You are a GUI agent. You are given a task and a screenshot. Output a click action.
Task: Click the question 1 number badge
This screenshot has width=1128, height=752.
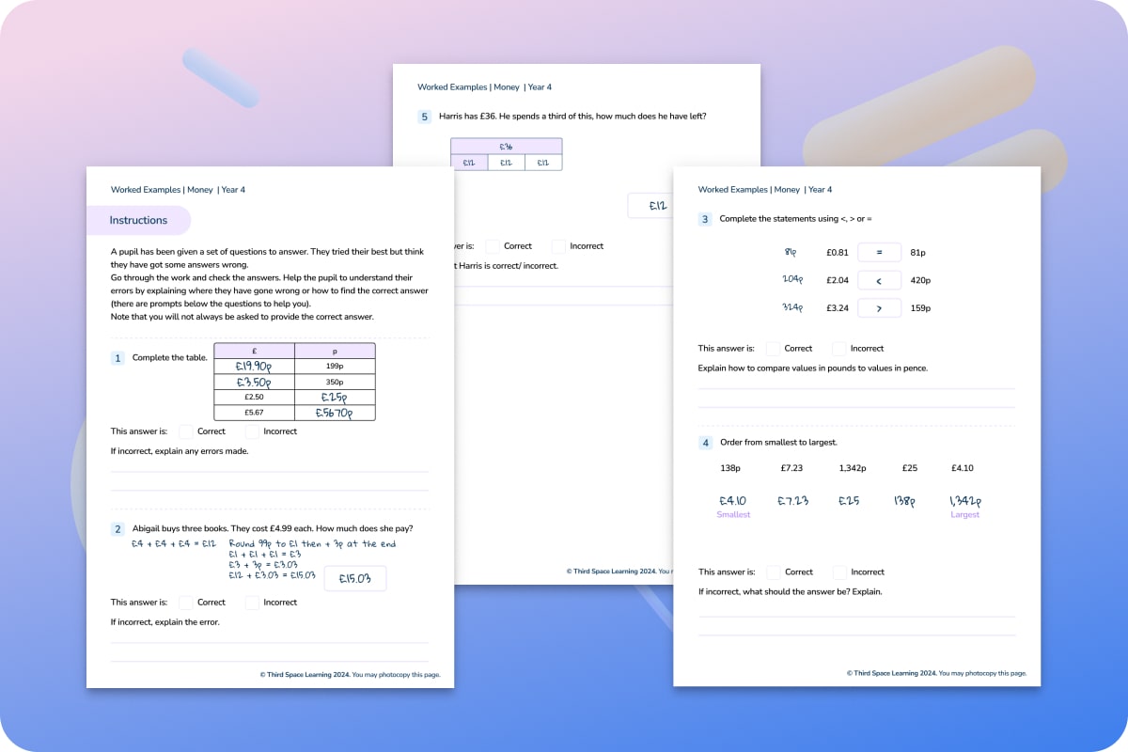click(x=117, y=358)
